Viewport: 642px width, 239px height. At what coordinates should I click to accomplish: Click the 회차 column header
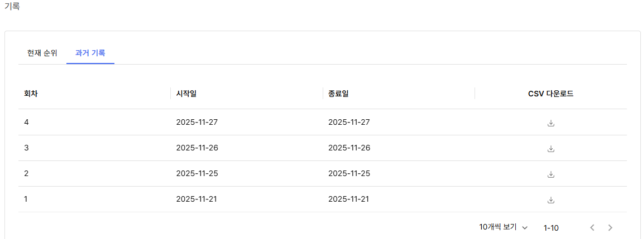point(31,94)
